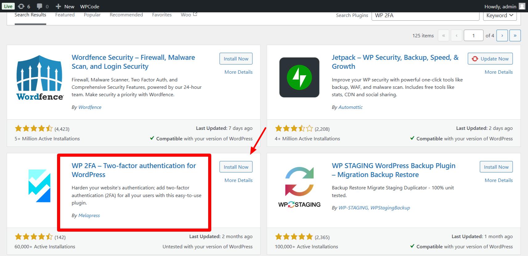Click '5+ Million Active Installations' text
Viewport: 528px width, 256px height.
[47, 138]
